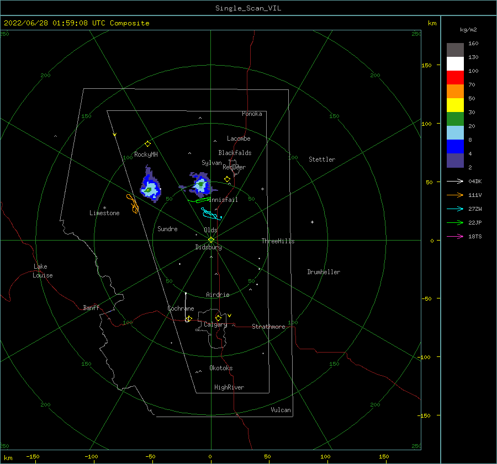Click the Olds label
The height and width of the screenshot is (464, 497).
point(210,230)
